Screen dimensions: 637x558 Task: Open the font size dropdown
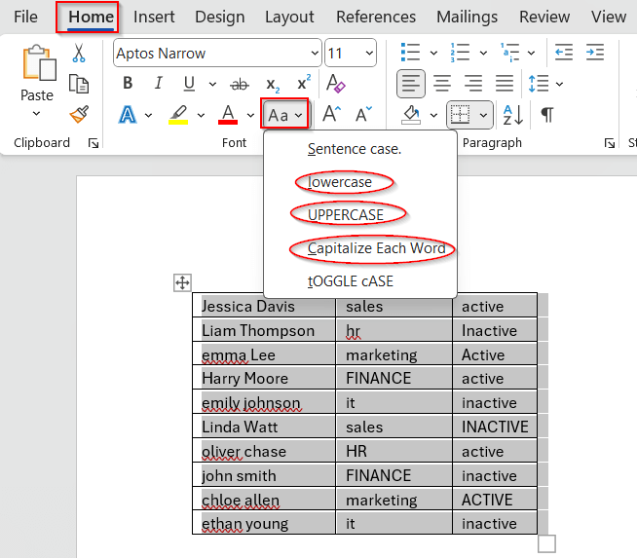coord(369,54)
